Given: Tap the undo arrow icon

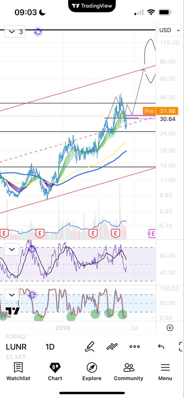Looking at the screenshot, I should (161, 347).
